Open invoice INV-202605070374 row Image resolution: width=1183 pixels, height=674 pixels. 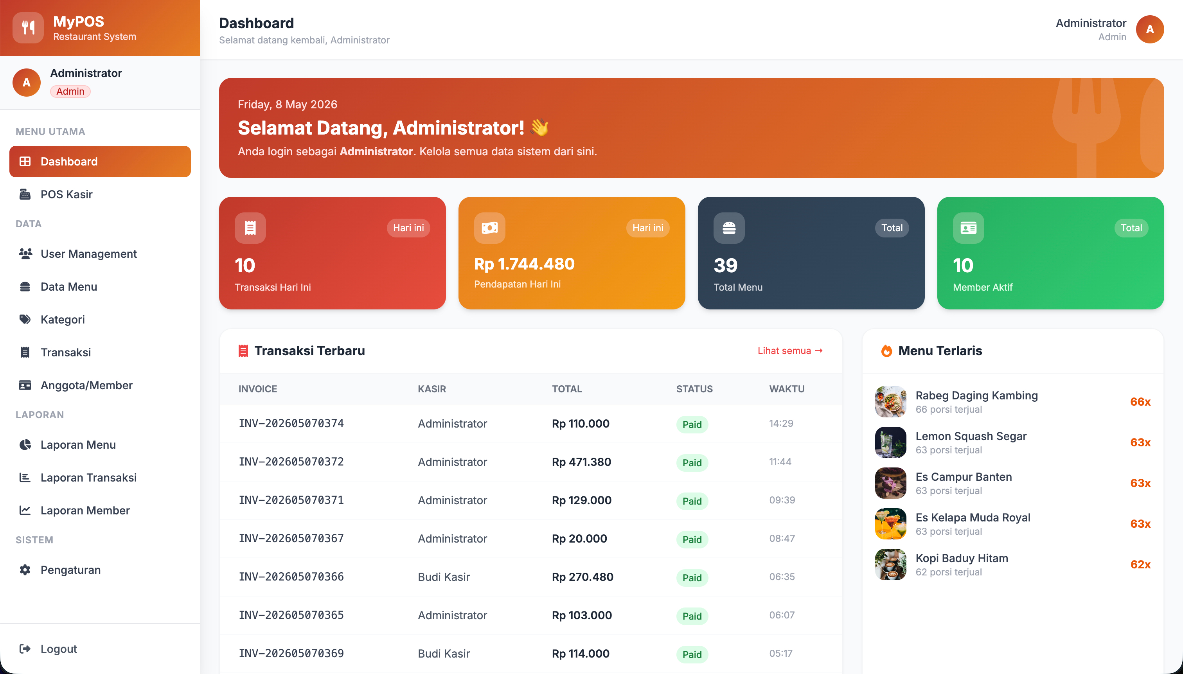530,424
